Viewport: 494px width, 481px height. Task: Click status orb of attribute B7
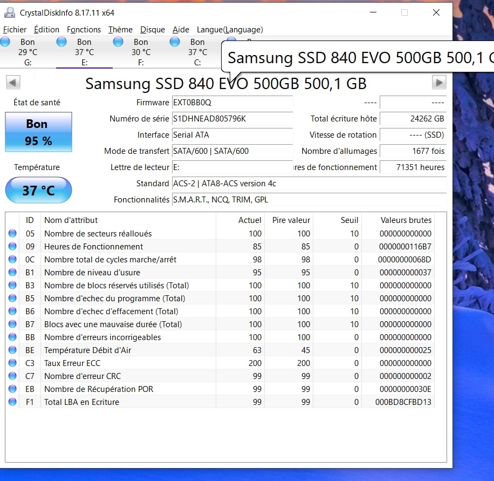[12, 324]
